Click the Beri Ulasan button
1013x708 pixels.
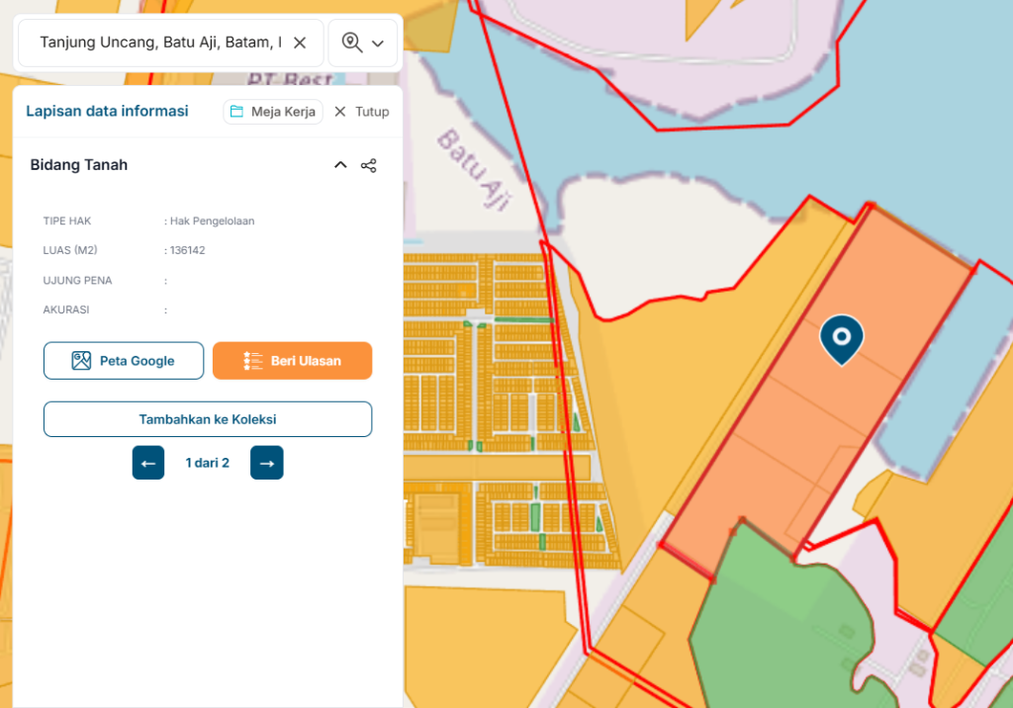click(x=292, y=361)
